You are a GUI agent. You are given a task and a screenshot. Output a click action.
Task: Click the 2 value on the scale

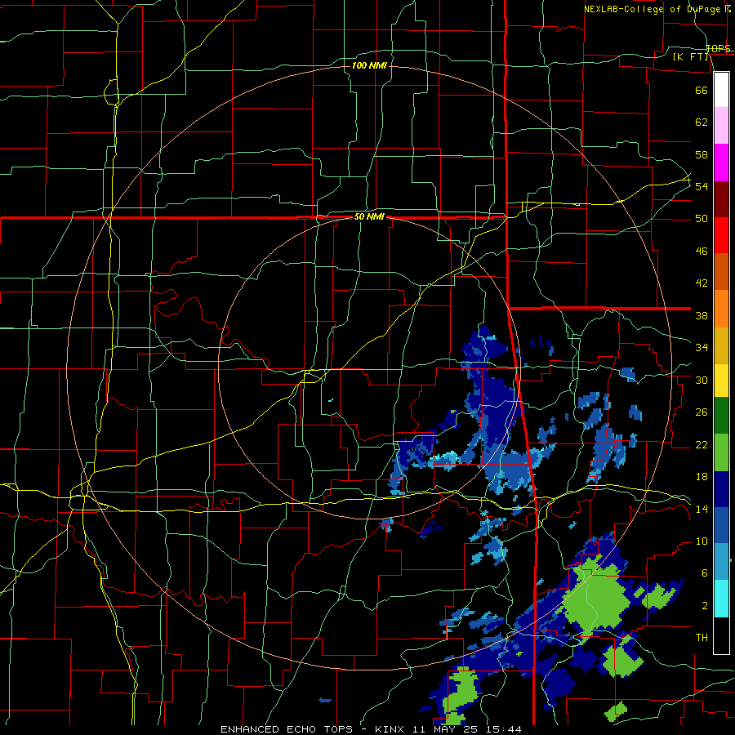705,606
